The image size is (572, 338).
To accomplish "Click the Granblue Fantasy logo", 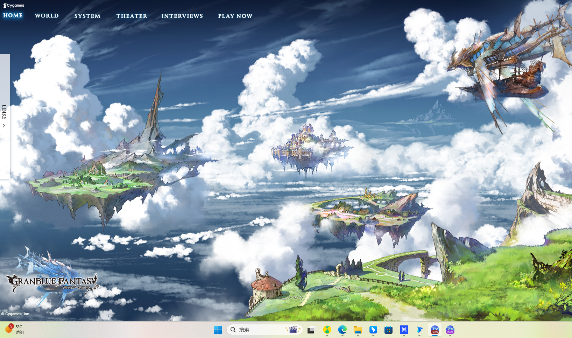I will (52, 281).
